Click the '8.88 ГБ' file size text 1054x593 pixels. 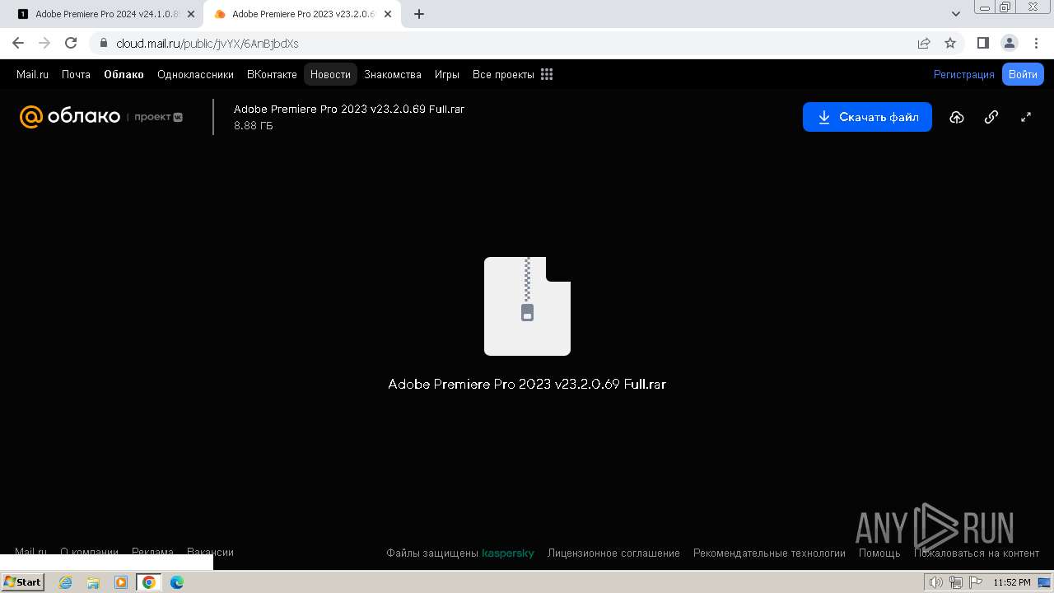(x=254, y=126)
